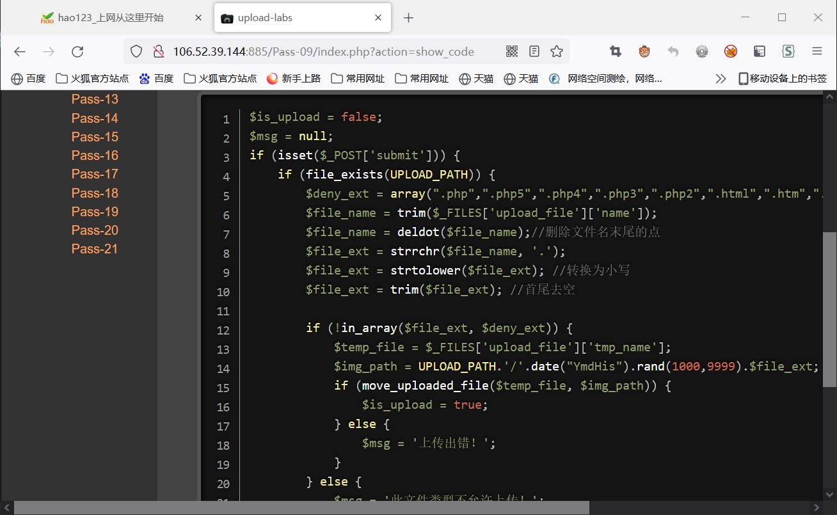Click the forward navigation arrow
The image size is (837, 515).
49,52
